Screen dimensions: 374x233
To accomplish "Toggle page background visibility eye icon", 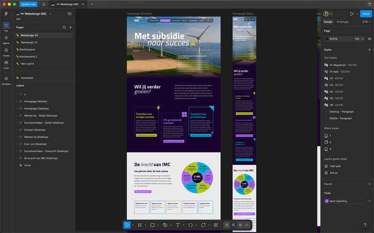I will (369, 39).
